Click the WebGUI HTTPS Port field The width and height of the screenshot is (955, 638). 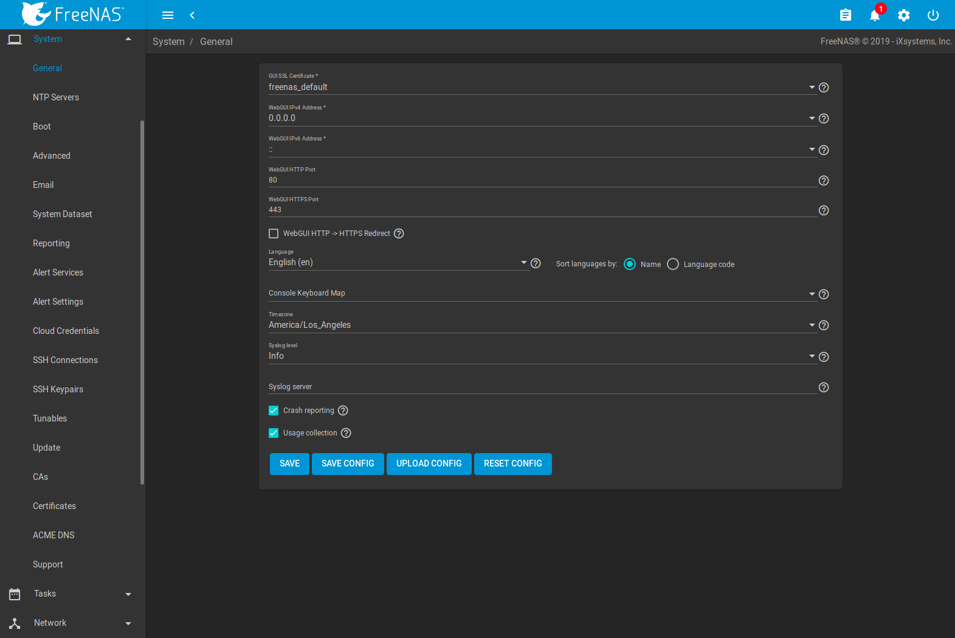(x=543, y=210)
